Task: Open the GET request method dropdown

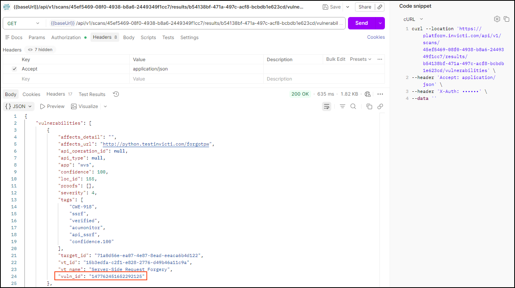Action: tap(24, 23)
